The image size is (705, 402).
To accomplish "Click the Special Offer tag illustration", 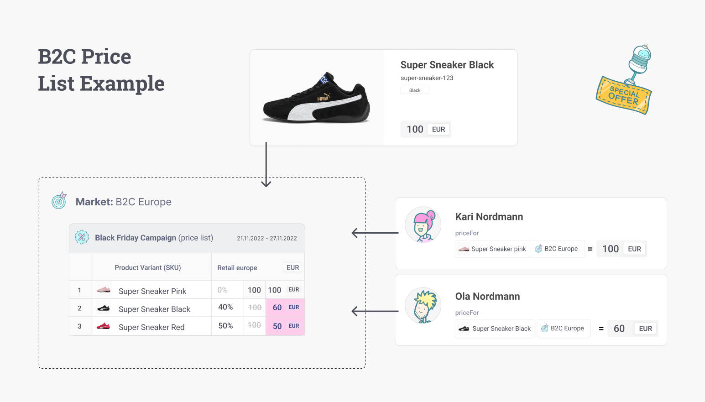I will [625, 79].
